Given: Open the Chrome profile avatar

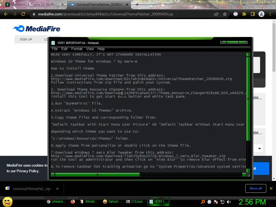Looking at the screenshot, I should tap(261, 14).
